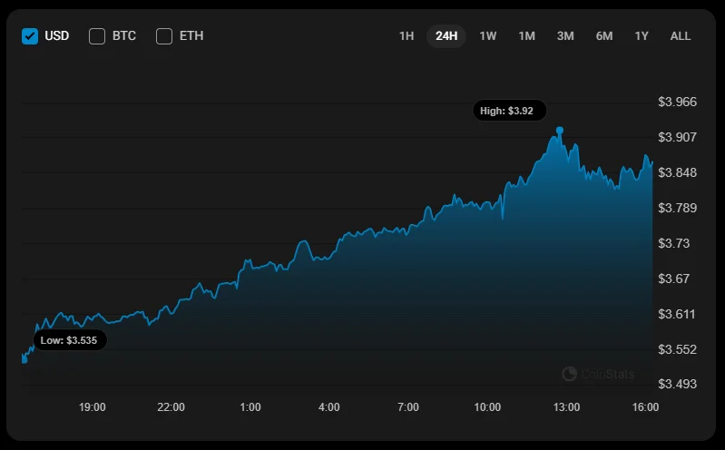Viewport: 725px width, 450px height.
Task: Select the 24H time range
Action: point(446,36)
